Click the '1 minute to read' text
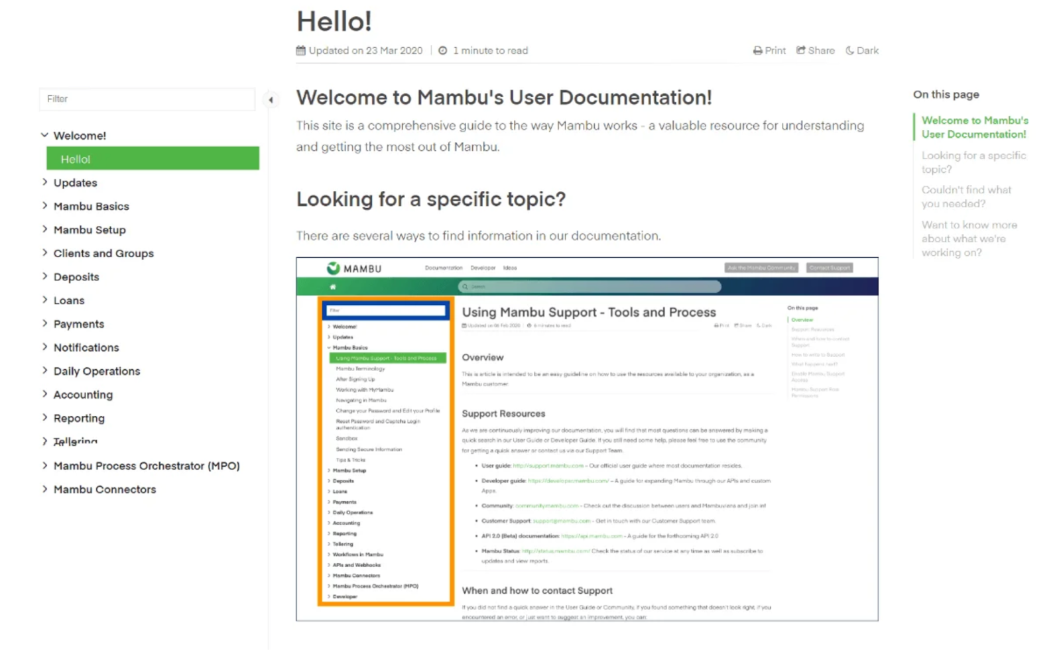The image size is (1061, 650). (x=490, y=50)
